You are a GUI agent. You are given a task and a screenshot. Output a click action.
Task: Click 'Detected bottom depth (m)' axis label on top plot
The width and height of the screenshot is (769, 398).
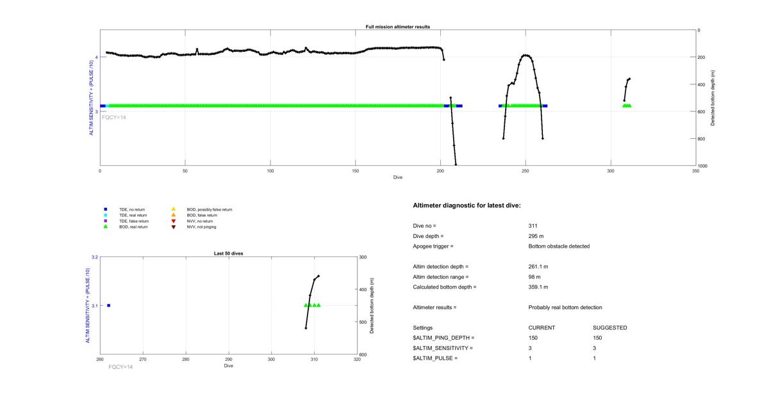coord(713,98)
